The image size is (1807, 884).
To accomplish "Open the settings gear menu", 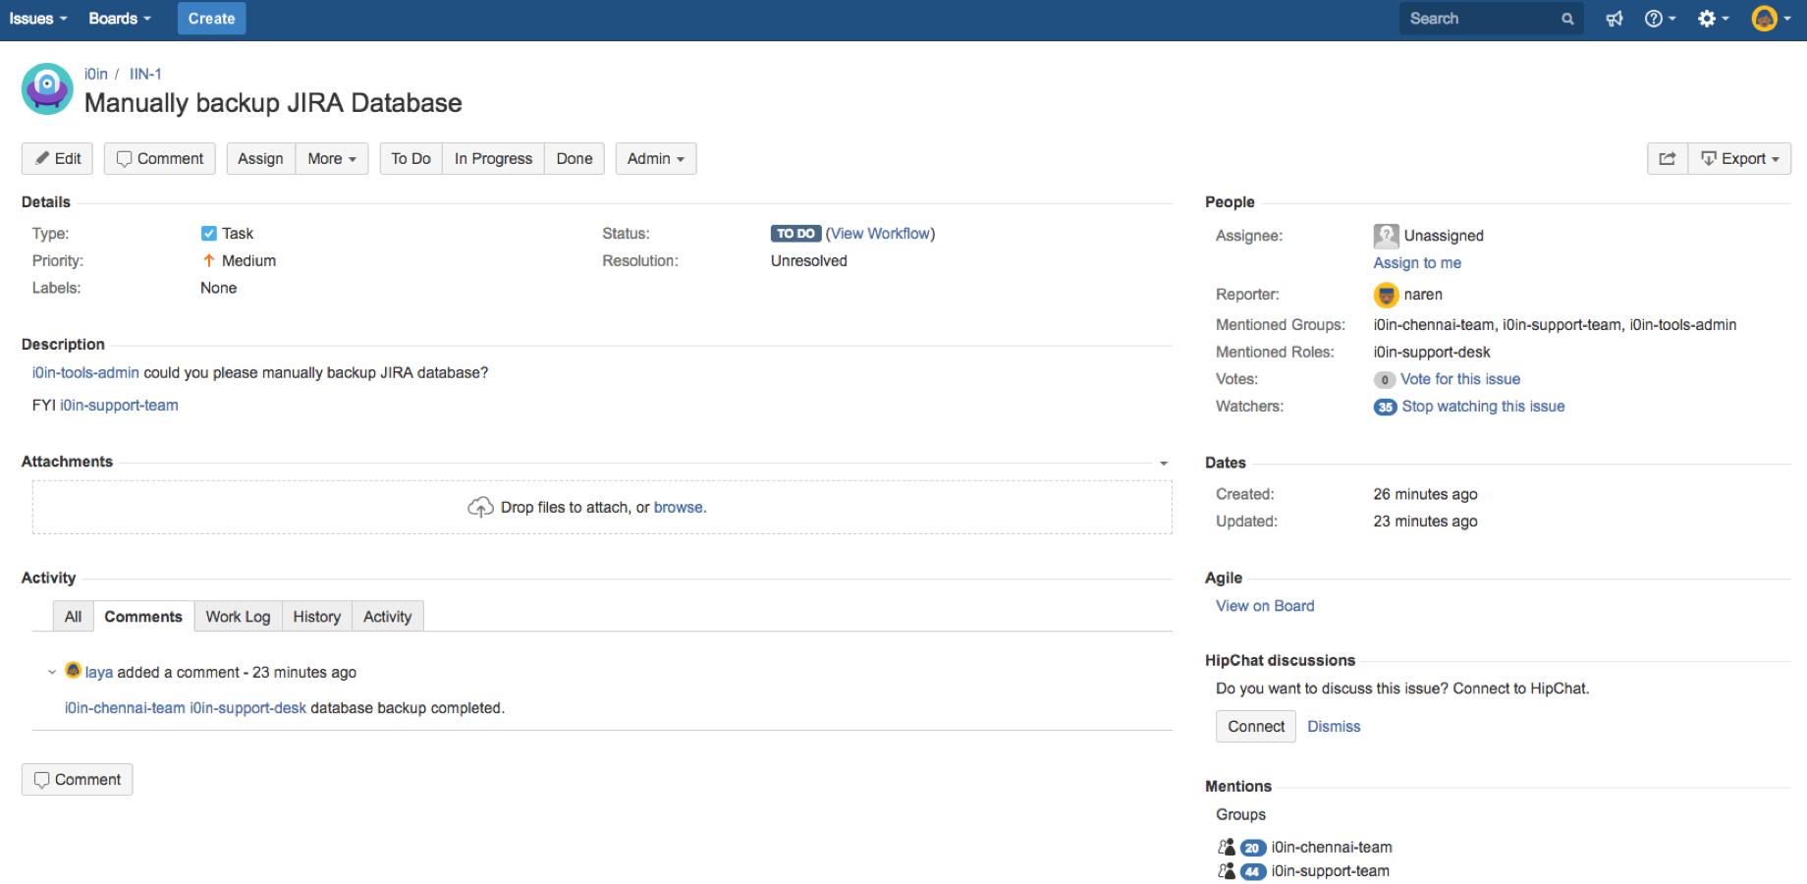I will pos(1712,19).
